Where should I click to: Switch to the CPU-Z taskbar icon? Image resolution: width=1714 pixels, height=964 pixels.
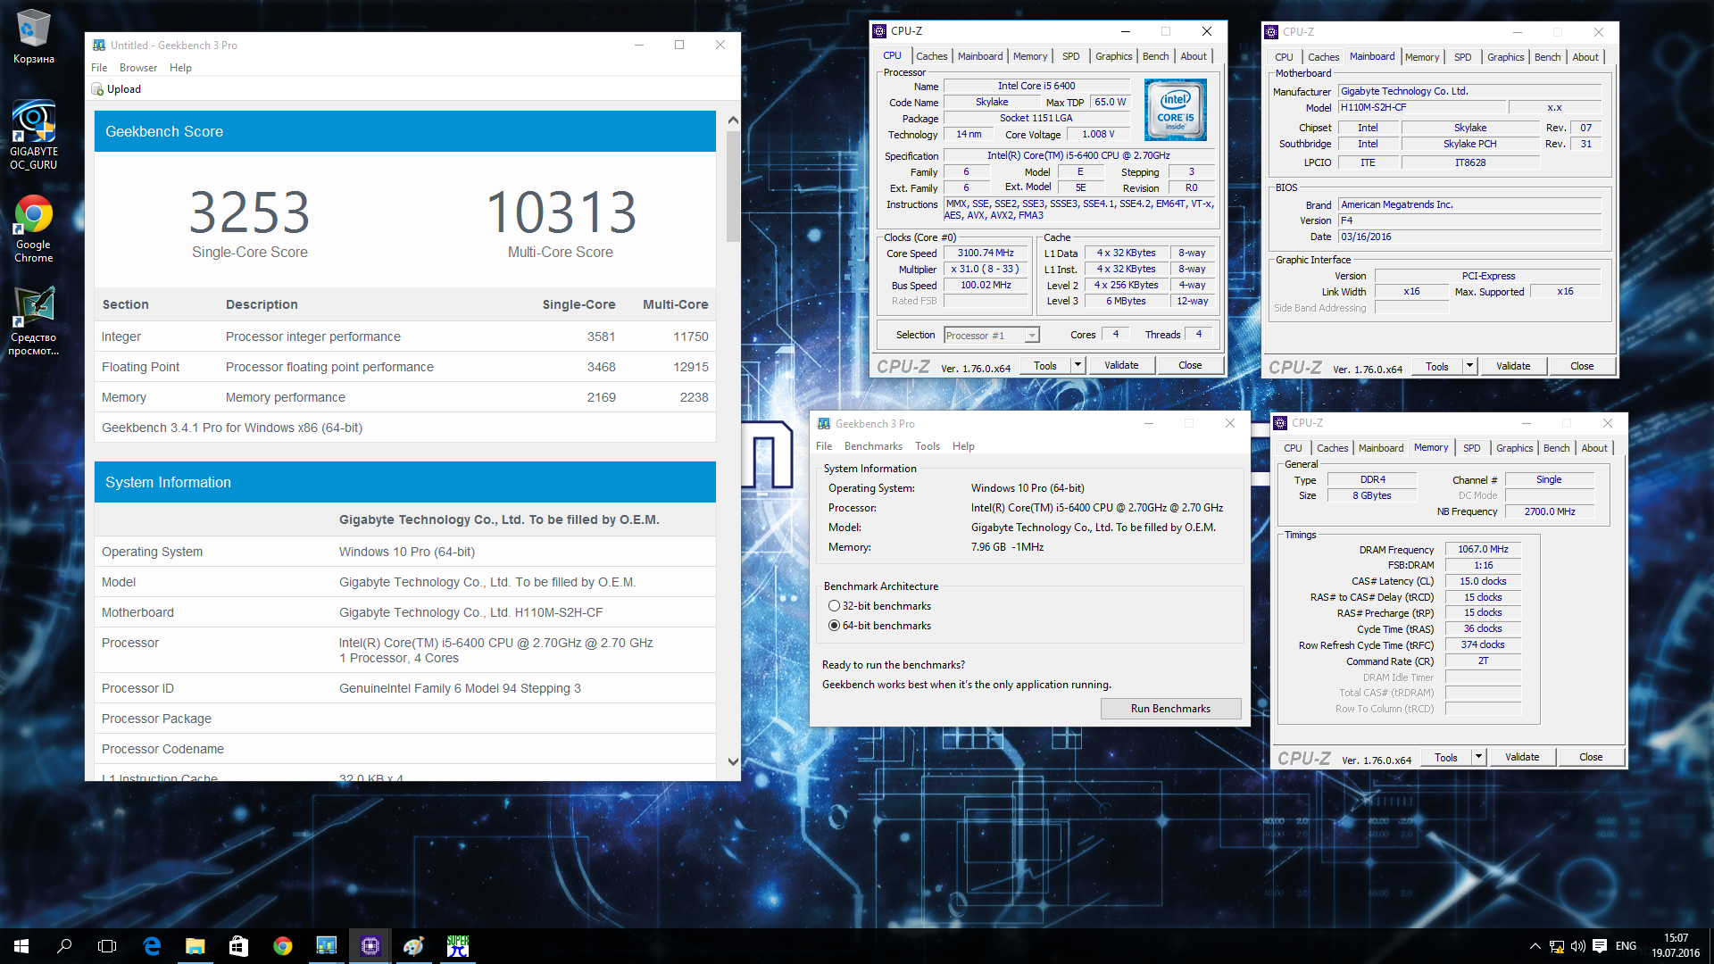coord(370,946)
